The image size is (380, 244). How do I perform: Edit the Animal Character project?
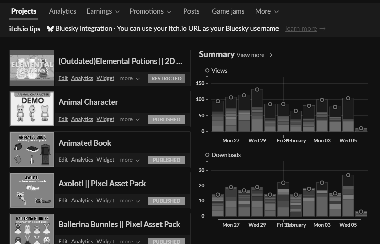63,119
